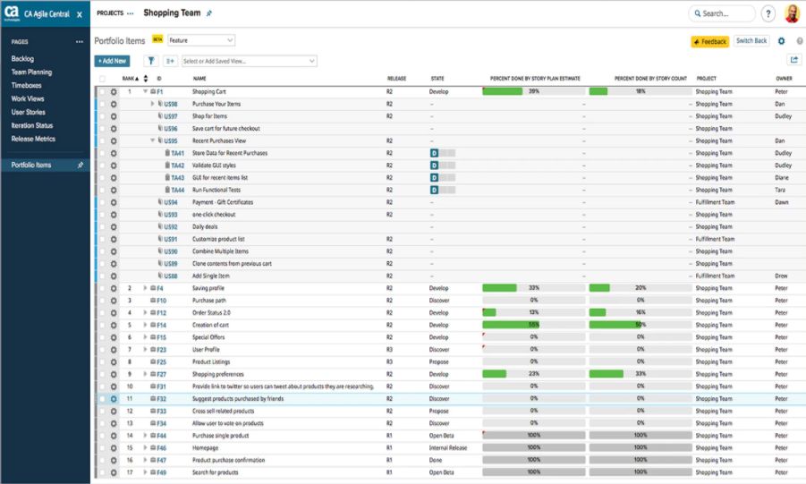Image resolution: width=806 pixels, height=484 pixels.
Task: Close the CA Agile Central sidebar with X
Action: click(79, 15)
